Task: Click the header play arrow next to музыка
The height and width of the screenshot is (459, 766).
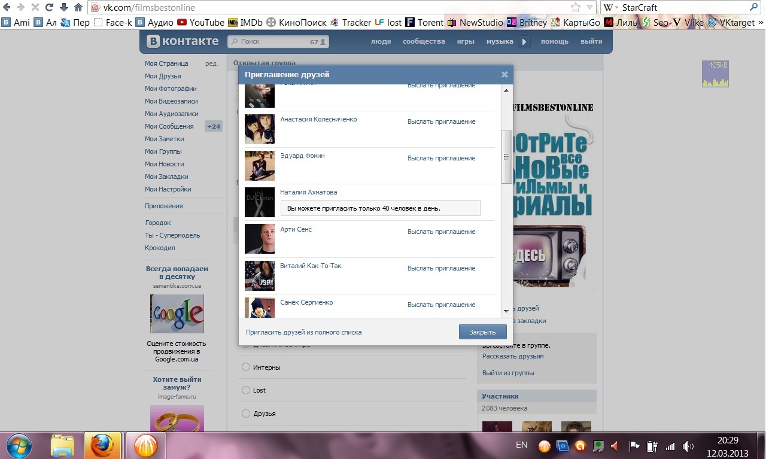Action: coord(524,42)
